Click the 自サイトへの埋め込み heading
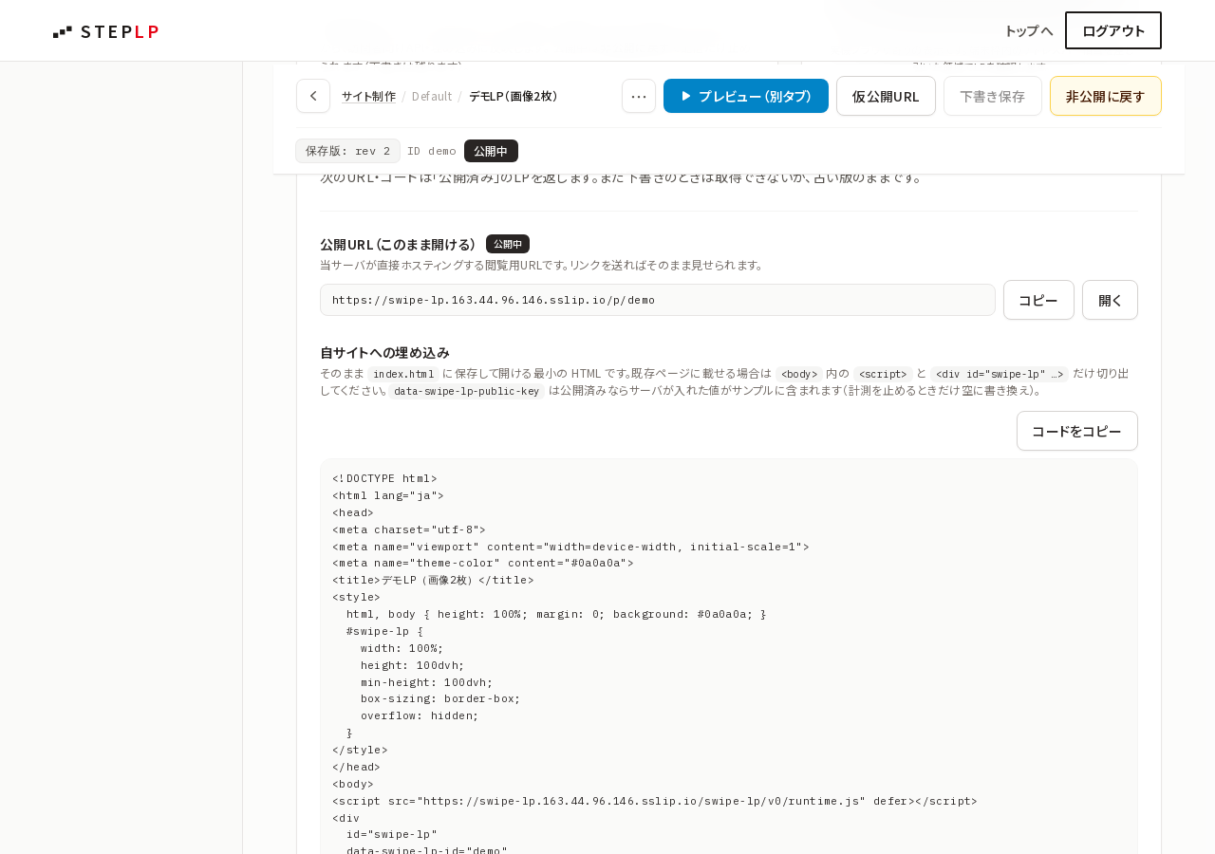Image resolution: width=1215 pixels, height=854 pixels. tap(384, 352)
